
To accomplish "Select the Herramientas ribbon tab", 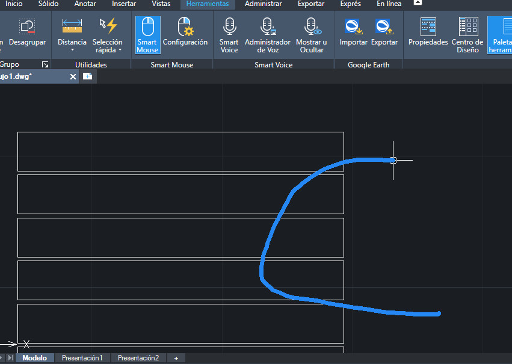I will pos(208,4).
